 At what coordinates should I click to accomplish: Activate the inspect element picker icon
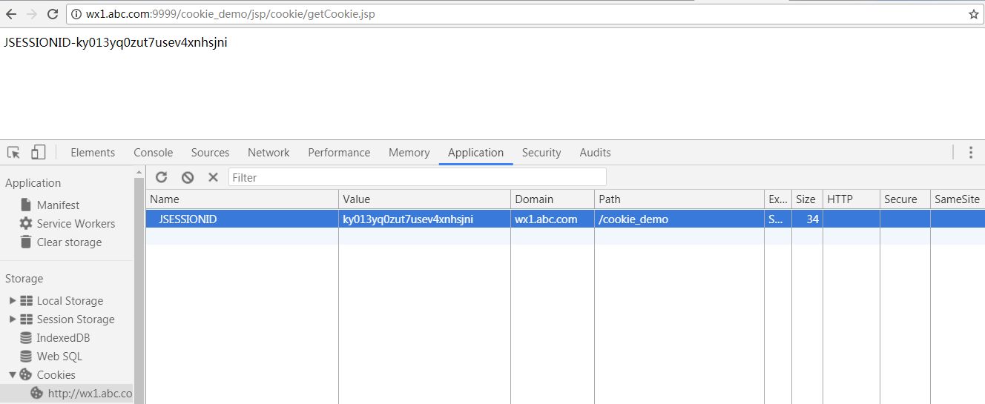[13, 153]
